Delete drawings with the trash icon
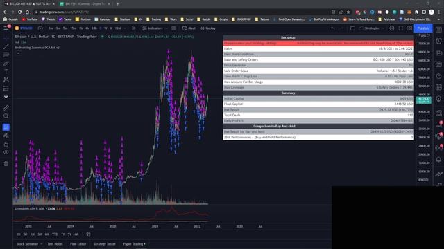 pyautogui.click(x=6, y=164)
